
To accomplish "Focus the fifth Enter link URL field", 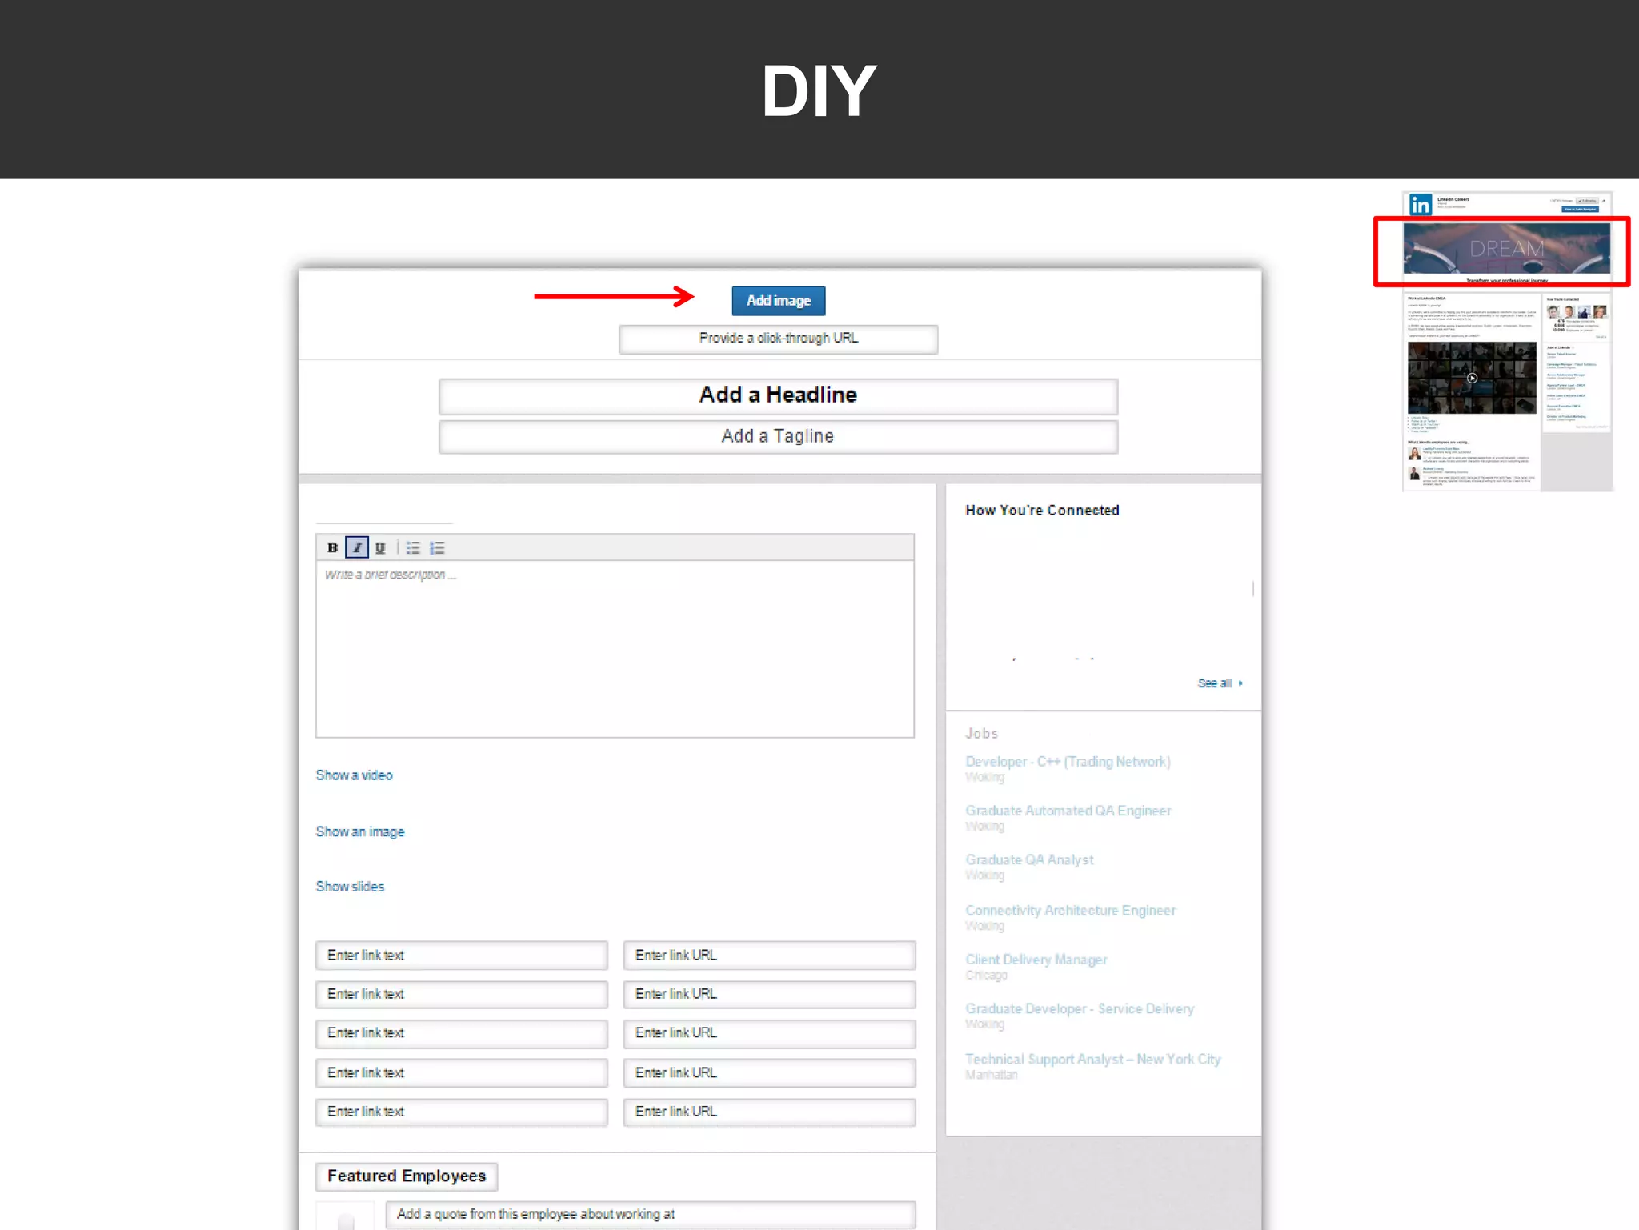I will point(769,1112).
